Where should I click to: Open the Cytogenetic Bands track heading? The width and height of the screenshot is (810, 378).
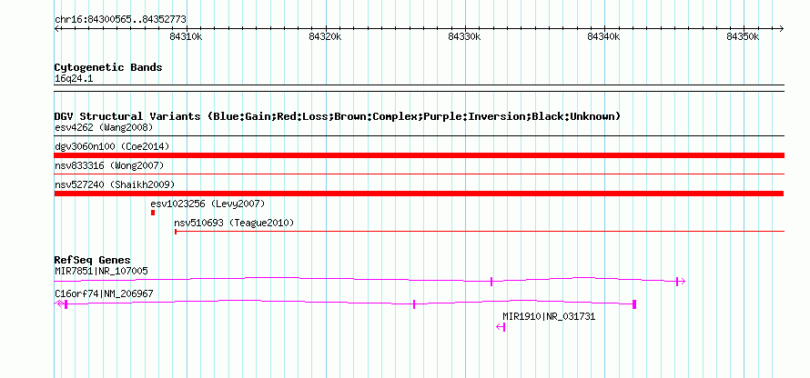108,67
